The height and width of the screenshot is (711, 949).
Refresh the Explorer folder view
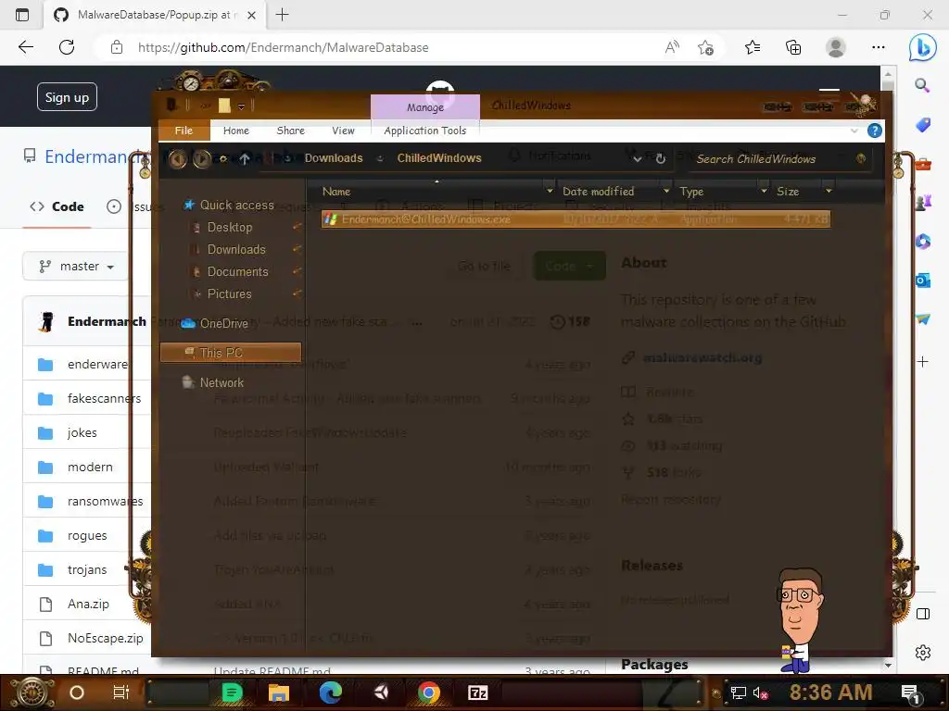click(x=660, y=159)
